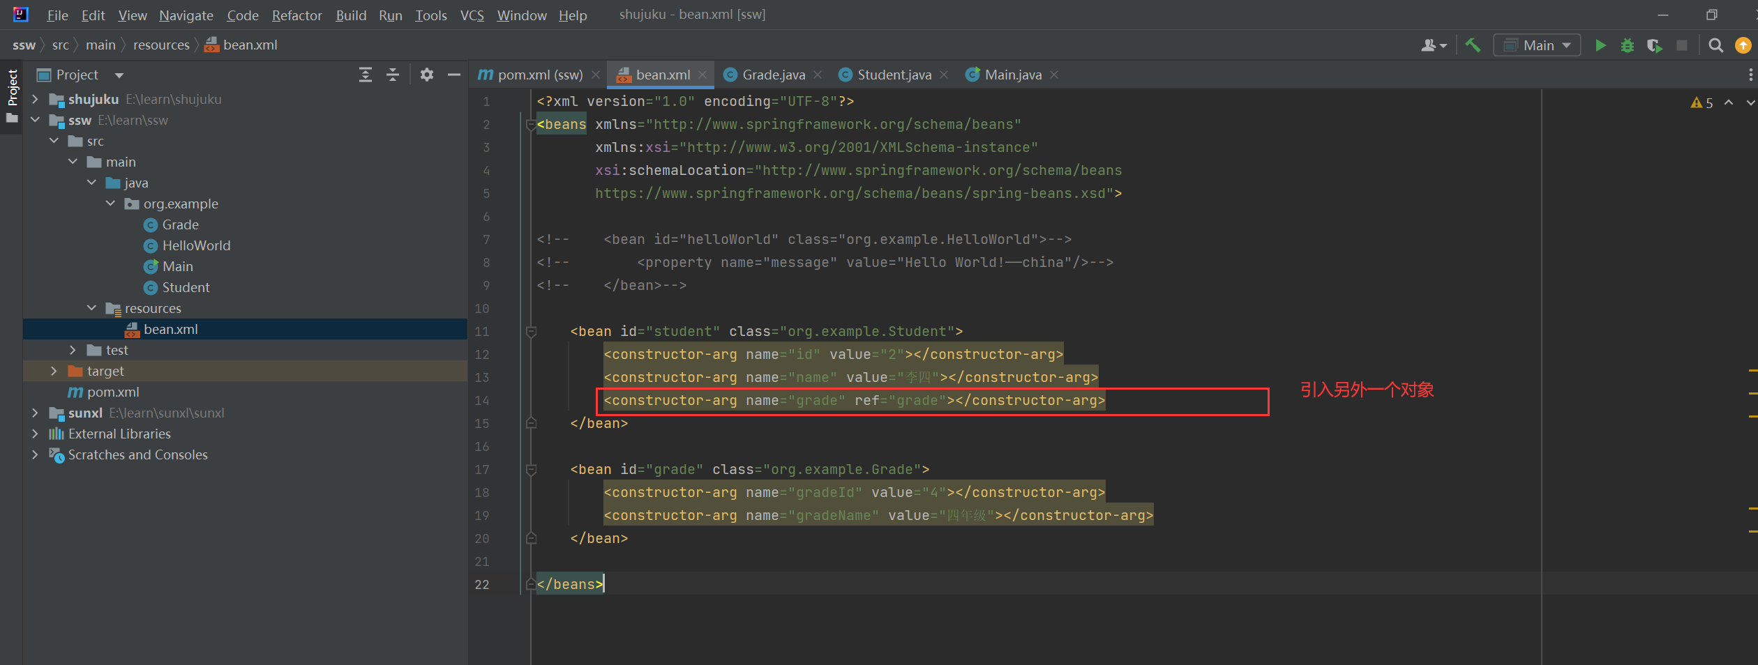Click line number 14 in gutter
Image resolution: width=1758 pixels, height=665 pixels.
click(x=482, y=401)
